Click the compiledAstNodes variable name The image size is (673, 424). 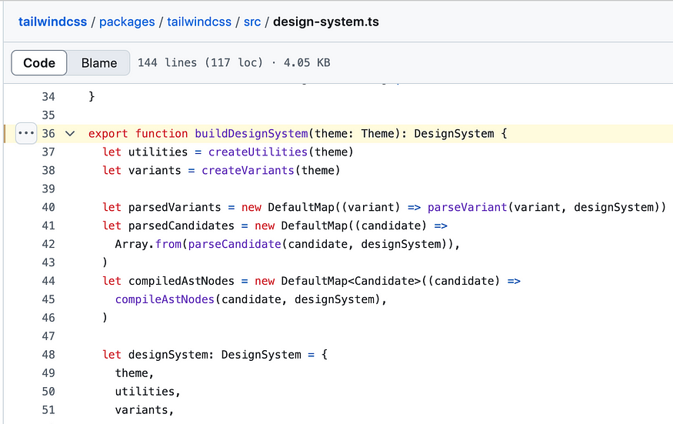[181, 281]
